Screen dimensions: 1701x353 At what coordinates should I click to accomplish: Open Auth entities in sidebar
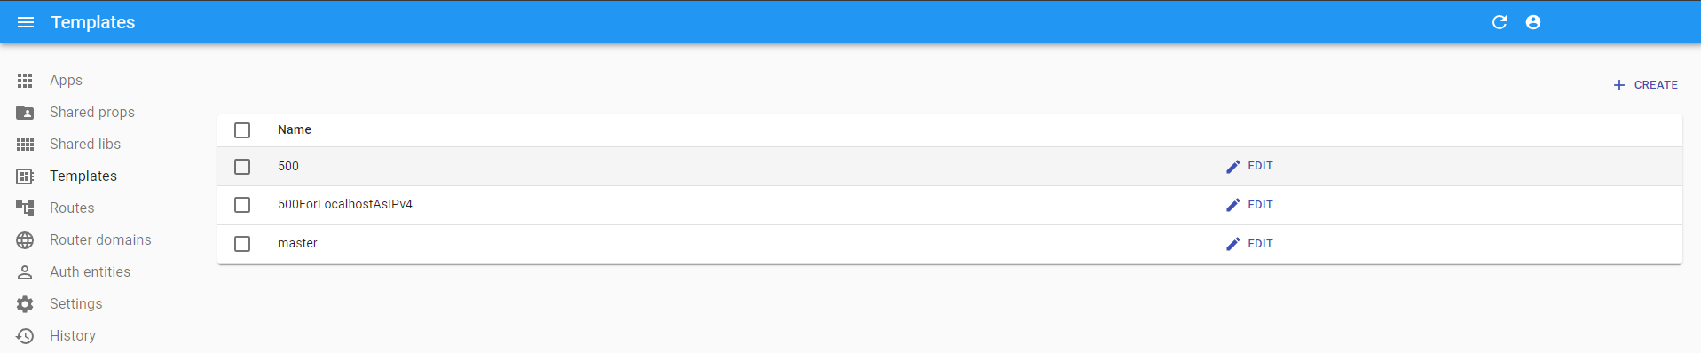(90, 272)
